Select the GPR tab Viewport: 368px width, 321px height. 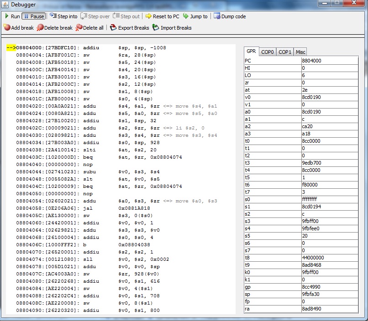click(x=251, y=52)
